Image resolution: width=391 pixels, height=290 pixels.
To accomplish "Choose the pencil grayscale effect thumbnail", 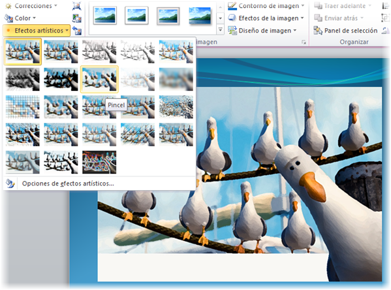I will pyautogui.click(x=99, y=52).
